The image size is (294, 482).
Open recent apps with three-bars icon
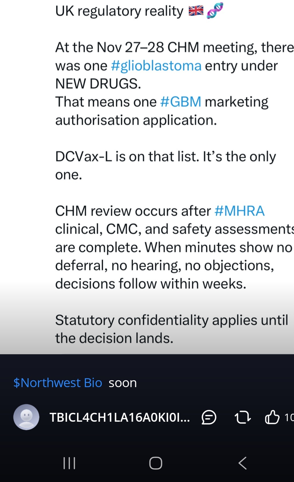[x=69, y=463]
